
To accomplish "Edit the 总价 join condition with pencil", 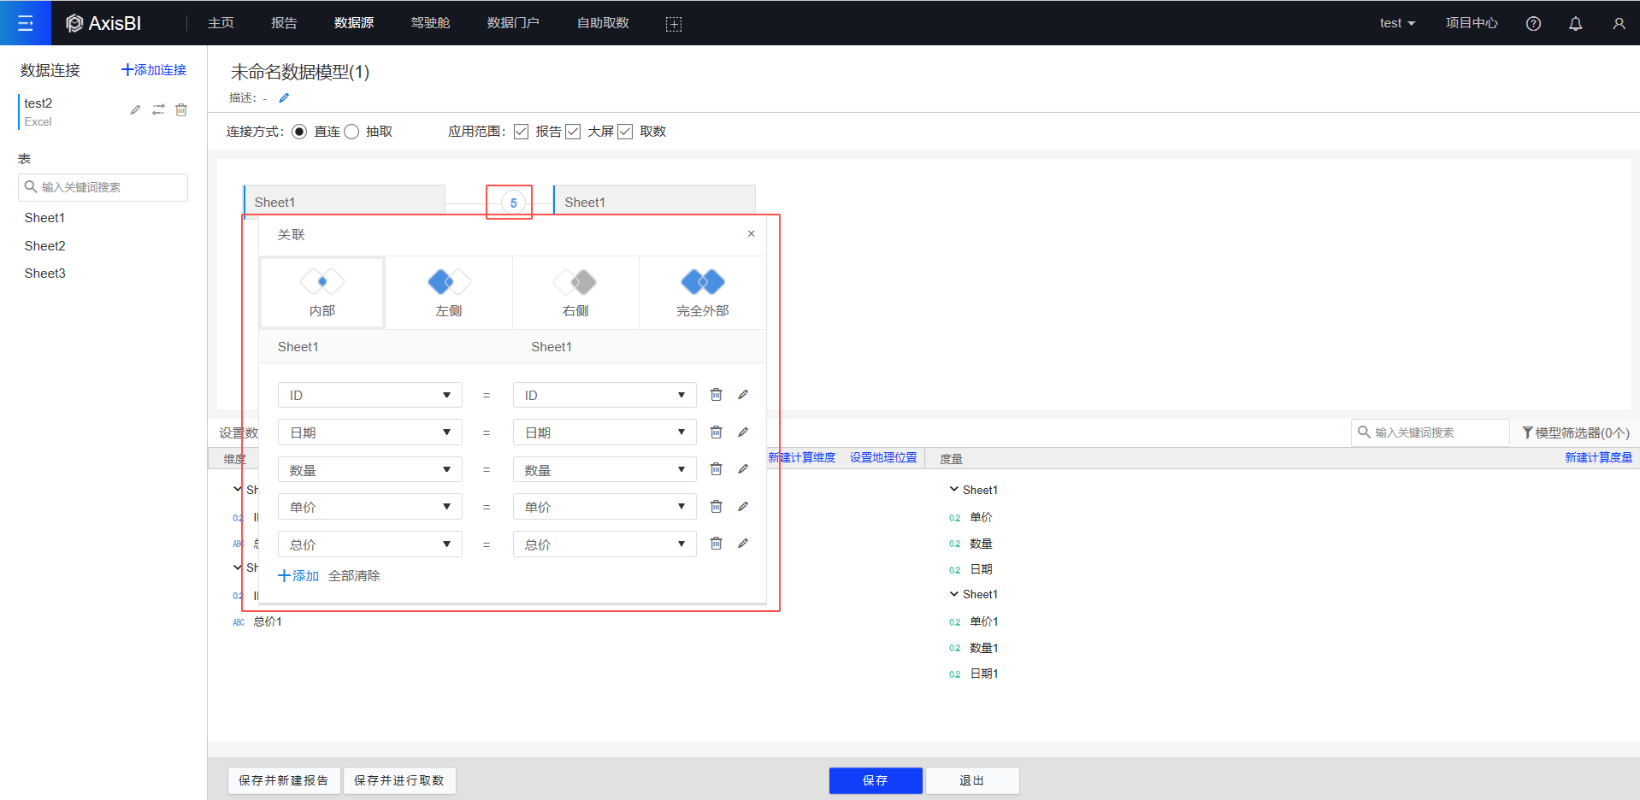I will point(743,544).
